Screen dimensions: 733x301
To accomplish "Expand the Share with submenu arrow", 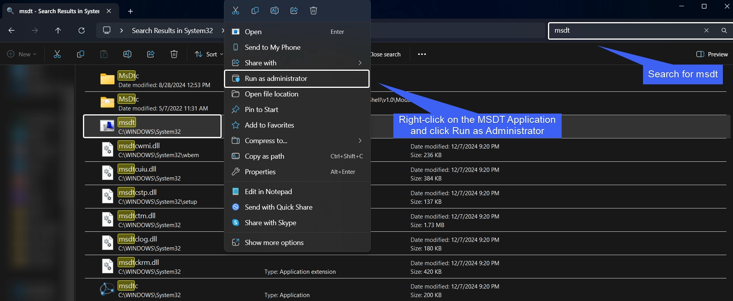I will click(x=360, y=63).
